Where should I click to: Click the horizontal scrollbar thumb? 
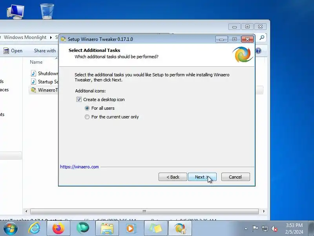coord(144,211)
